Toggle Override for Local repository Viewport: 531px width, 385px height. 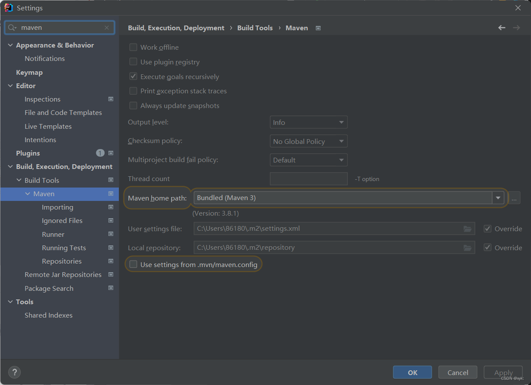click(x=487, y=248)
